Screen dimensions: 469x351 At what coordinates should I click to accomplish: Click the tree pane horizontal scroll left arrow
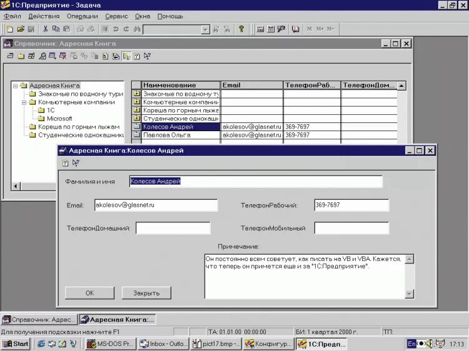(16, 186)
